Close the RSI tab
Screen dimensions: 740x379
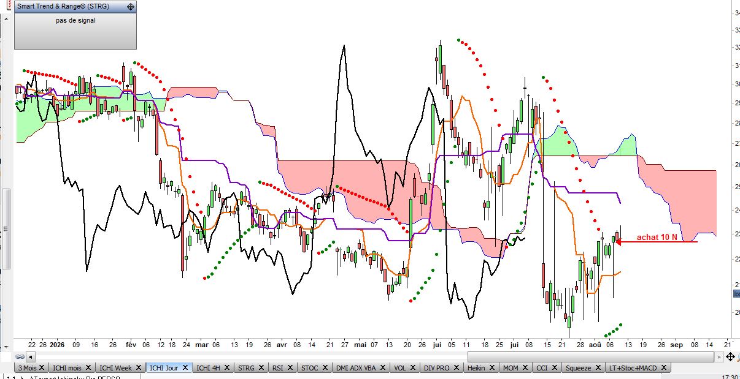(290, 367)
